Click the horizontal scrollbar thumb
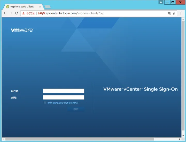The height and width of the screenshot is (142, 186). tap(80, 139)
